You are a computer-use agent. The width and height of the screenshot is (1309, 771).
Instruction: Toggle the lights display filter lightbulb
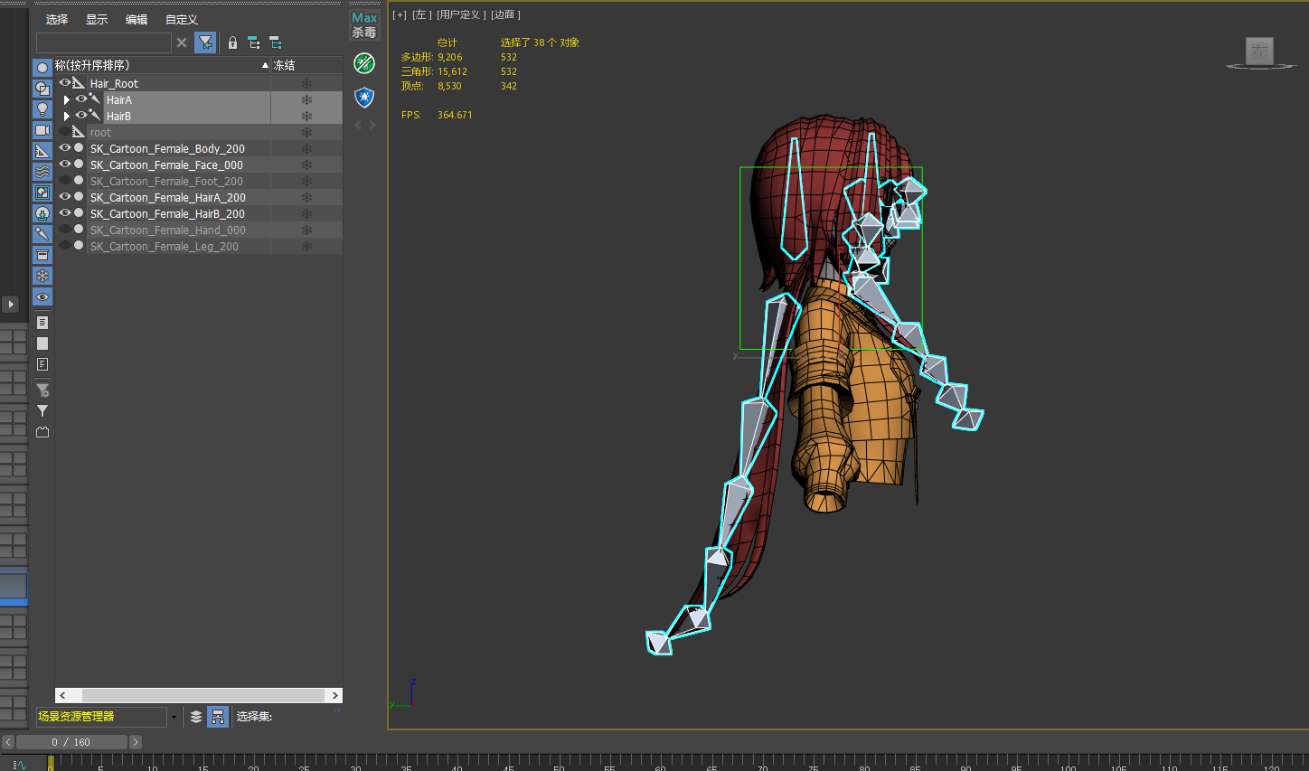click(x=42, y=109)
